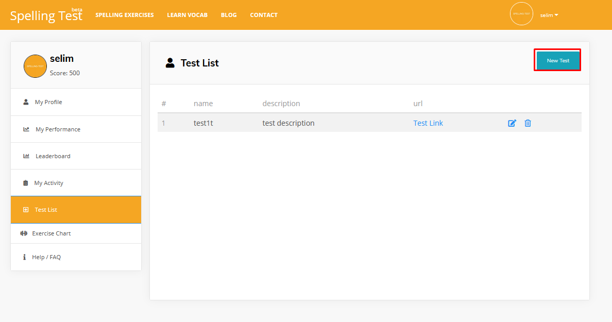Viewport: 612px width, 322px height.
Task: Click the sidebar selim avatar image
Action: (x=35, y=66)
